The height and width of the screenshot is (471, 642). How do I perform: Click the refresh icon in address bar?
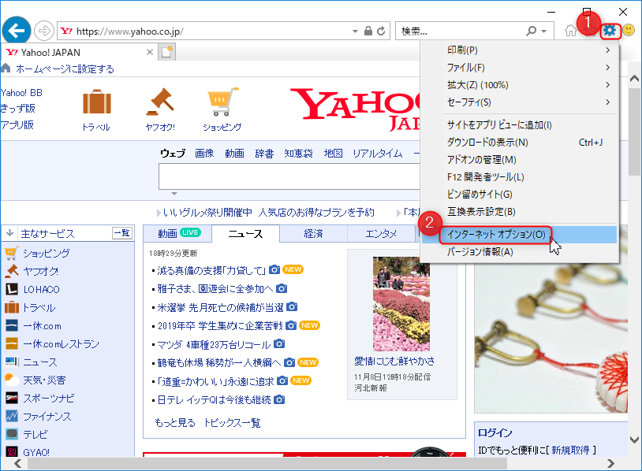tap(381, 31)
